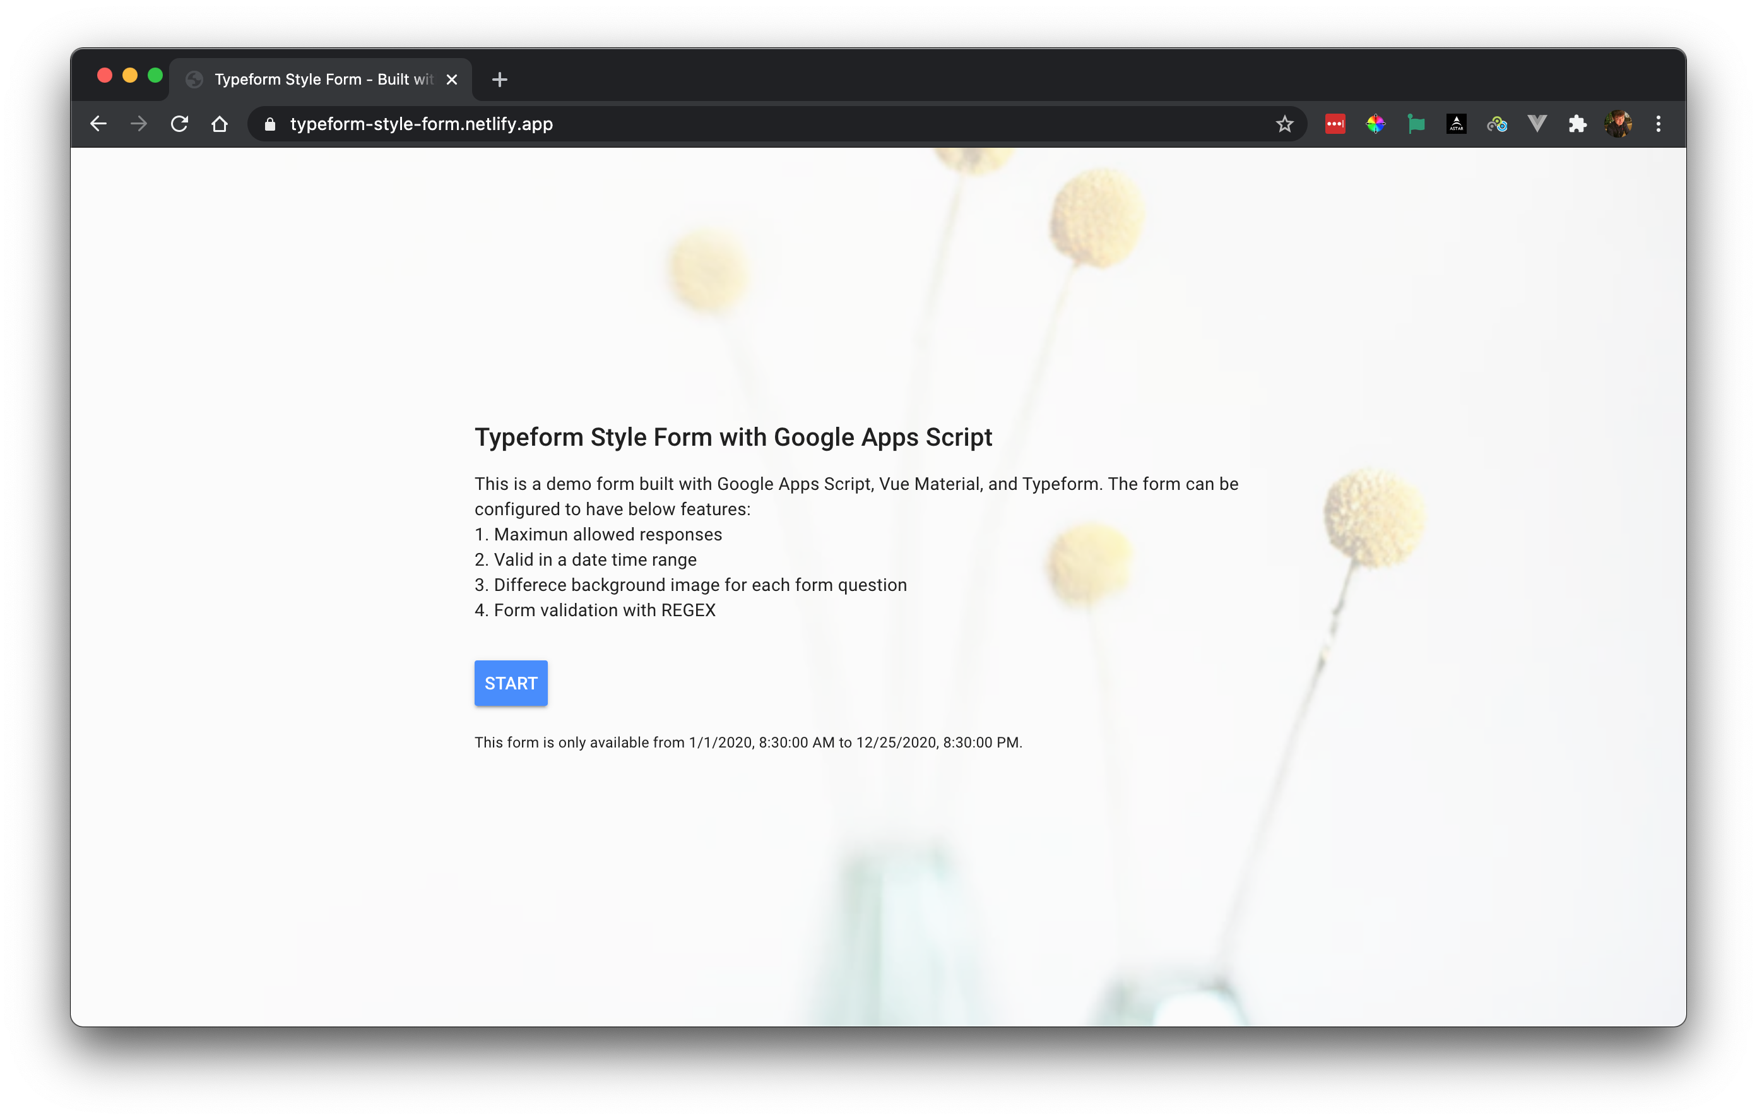Open the ASTAR extension
The height and width of the screenshot is (1120, 1757).
1457,124
